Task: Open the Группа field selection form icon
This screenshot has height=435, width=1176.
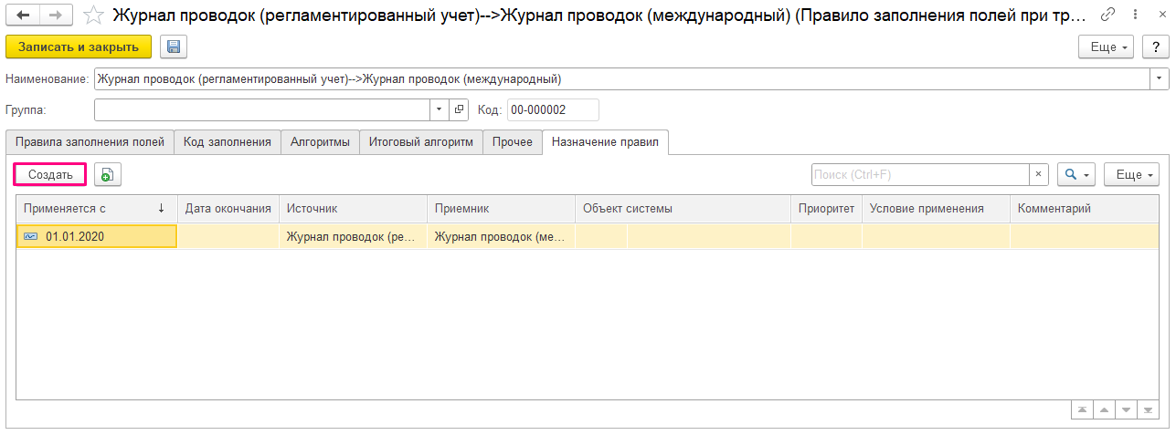Action: click(459, 109)
